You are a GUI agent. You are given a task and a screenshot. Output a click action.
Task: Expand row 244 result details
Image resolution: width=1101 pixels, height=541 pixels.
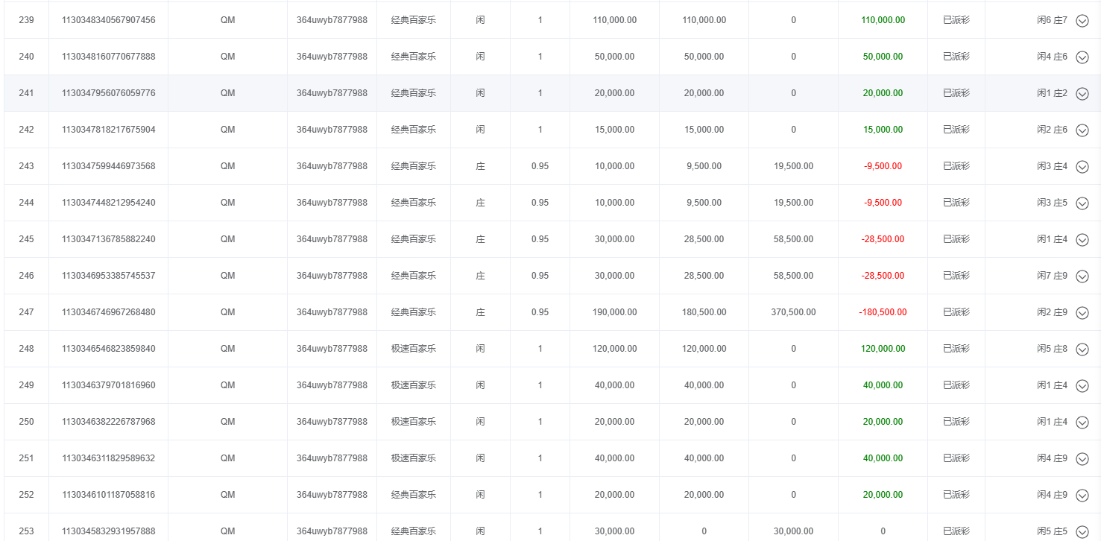(x=1082, y=203)
